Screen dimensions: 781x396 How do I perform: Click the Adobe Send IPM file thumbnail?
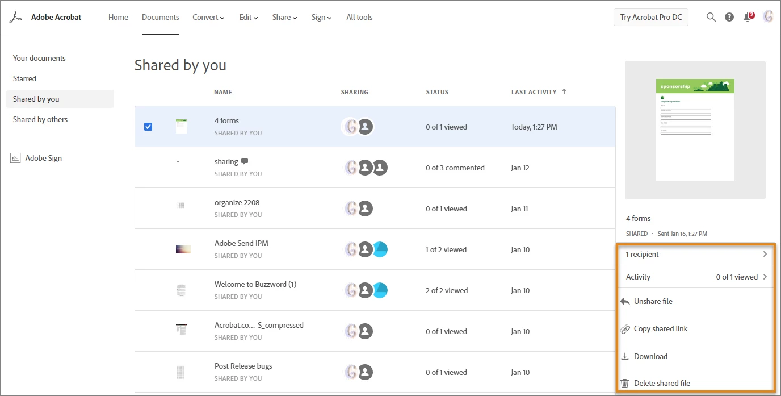click(x=183, y=249)
